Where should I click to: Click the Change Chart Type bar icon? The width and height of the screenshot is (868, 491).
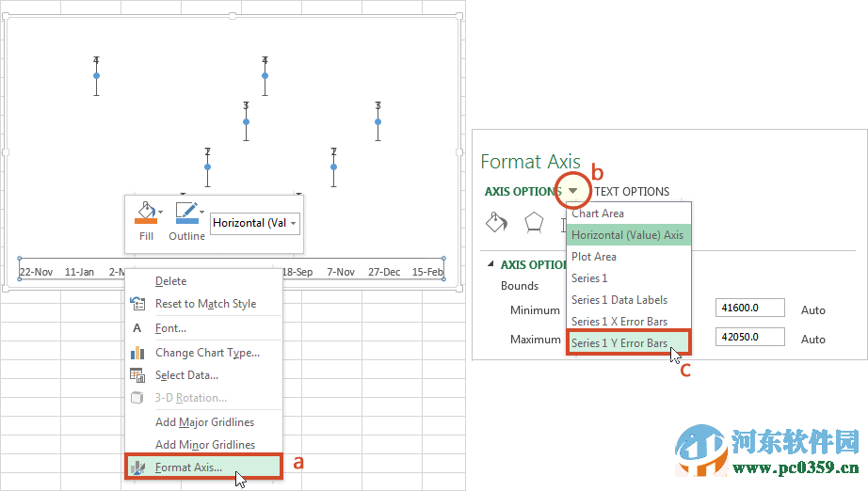[x=137, y=353]
